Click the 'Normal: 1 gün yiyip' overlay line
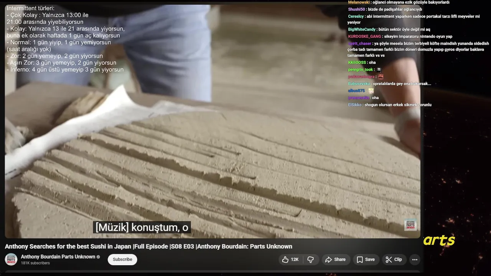Image resolution: width=491 pixels, height=276 pixels. (59, 42)
